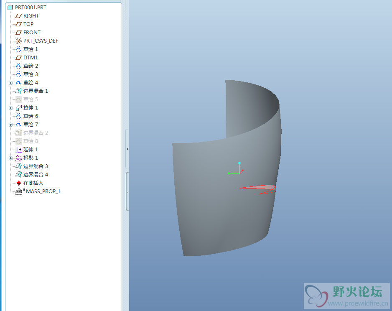
Task: Click the FRONT datum plane icon
Action: (18, 33)
